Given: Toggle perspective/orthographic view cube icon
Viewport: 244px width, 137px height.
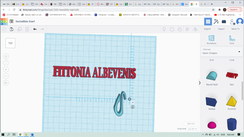Looking at the screenshot, I should click(x=6, y=83).
